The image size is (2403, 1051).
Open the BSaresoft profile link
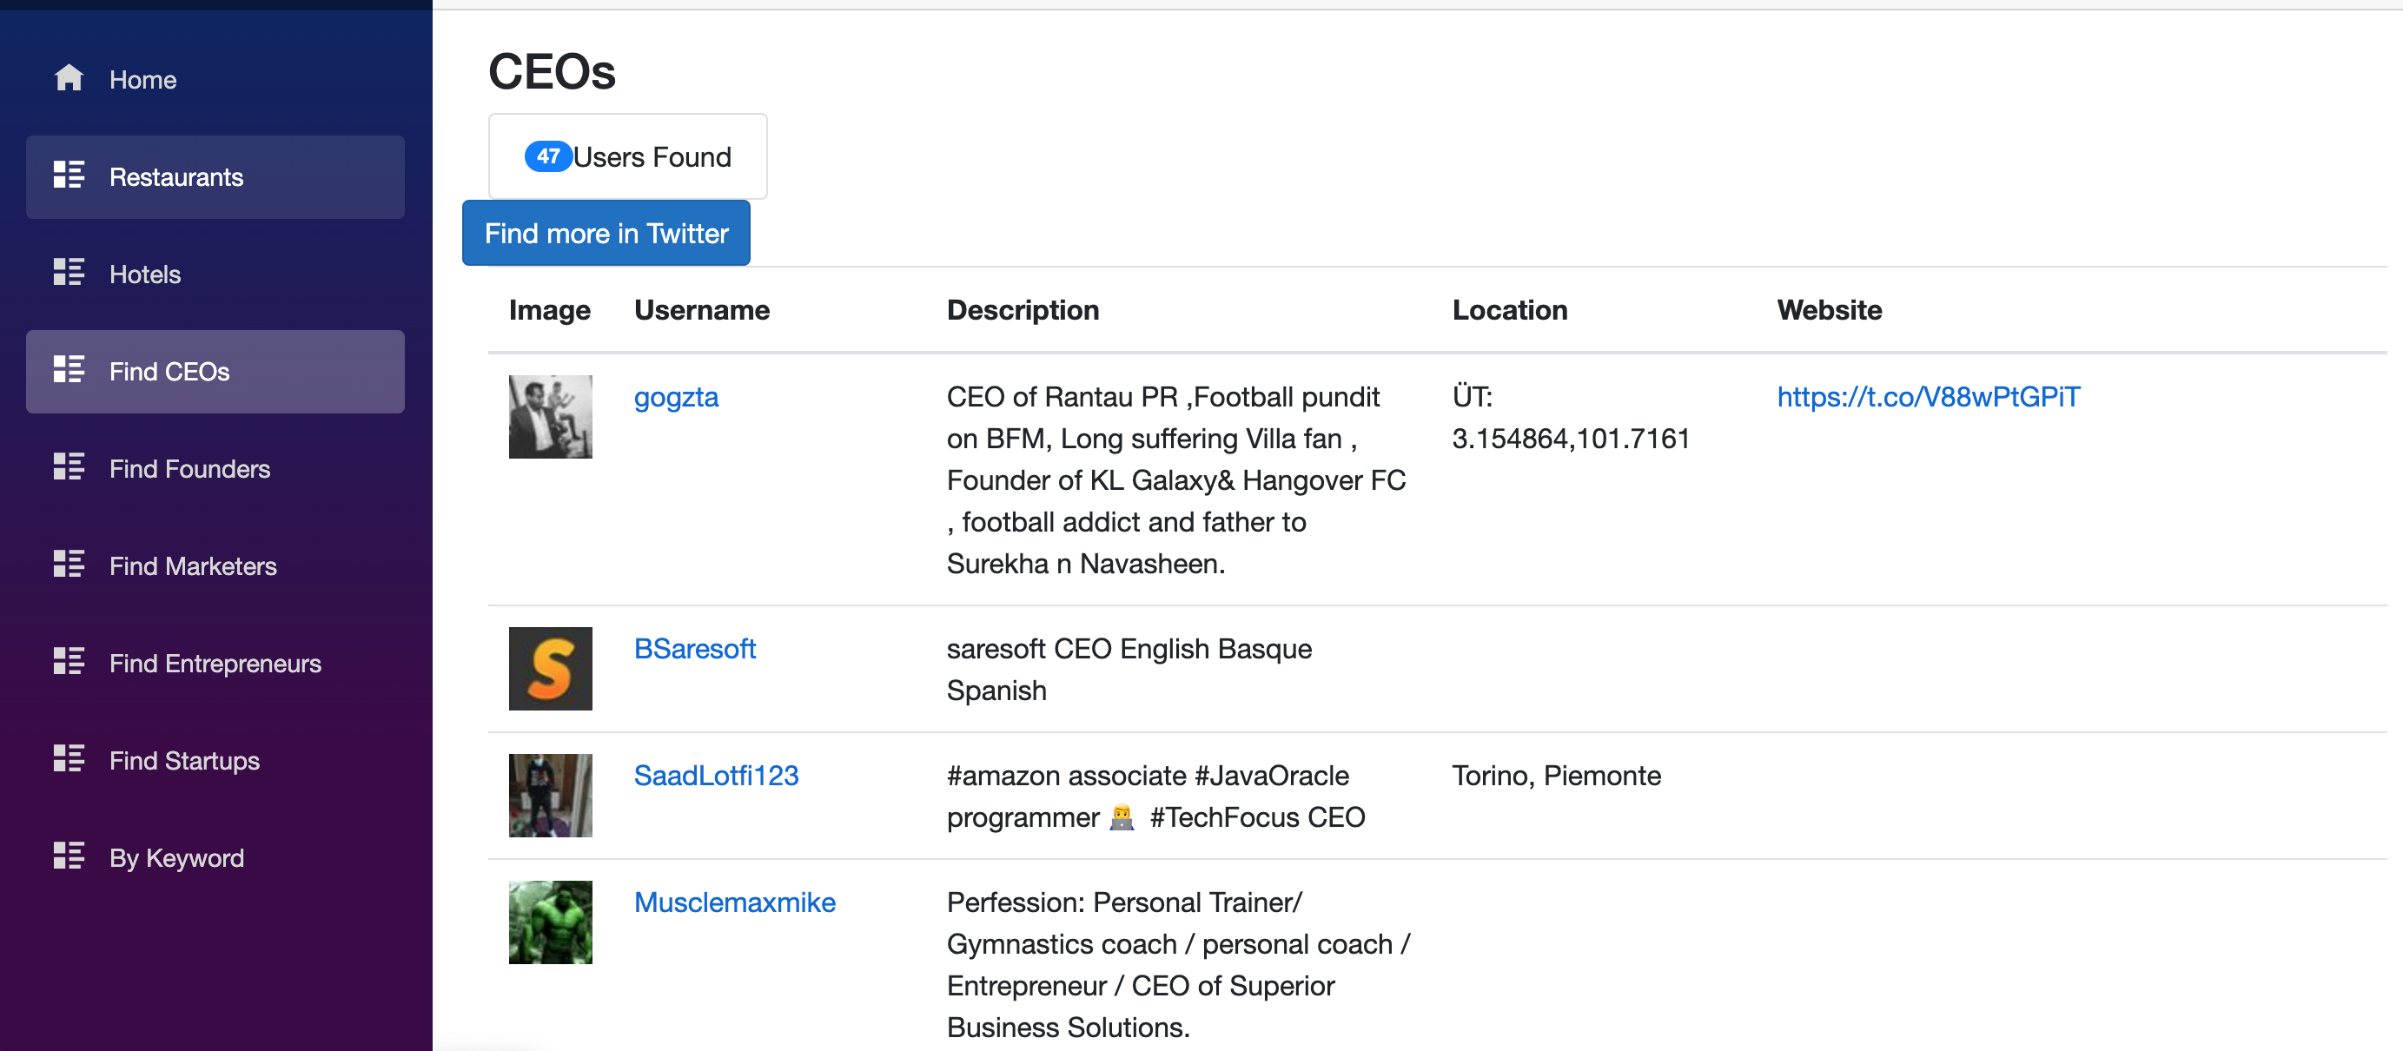[694, 648]
